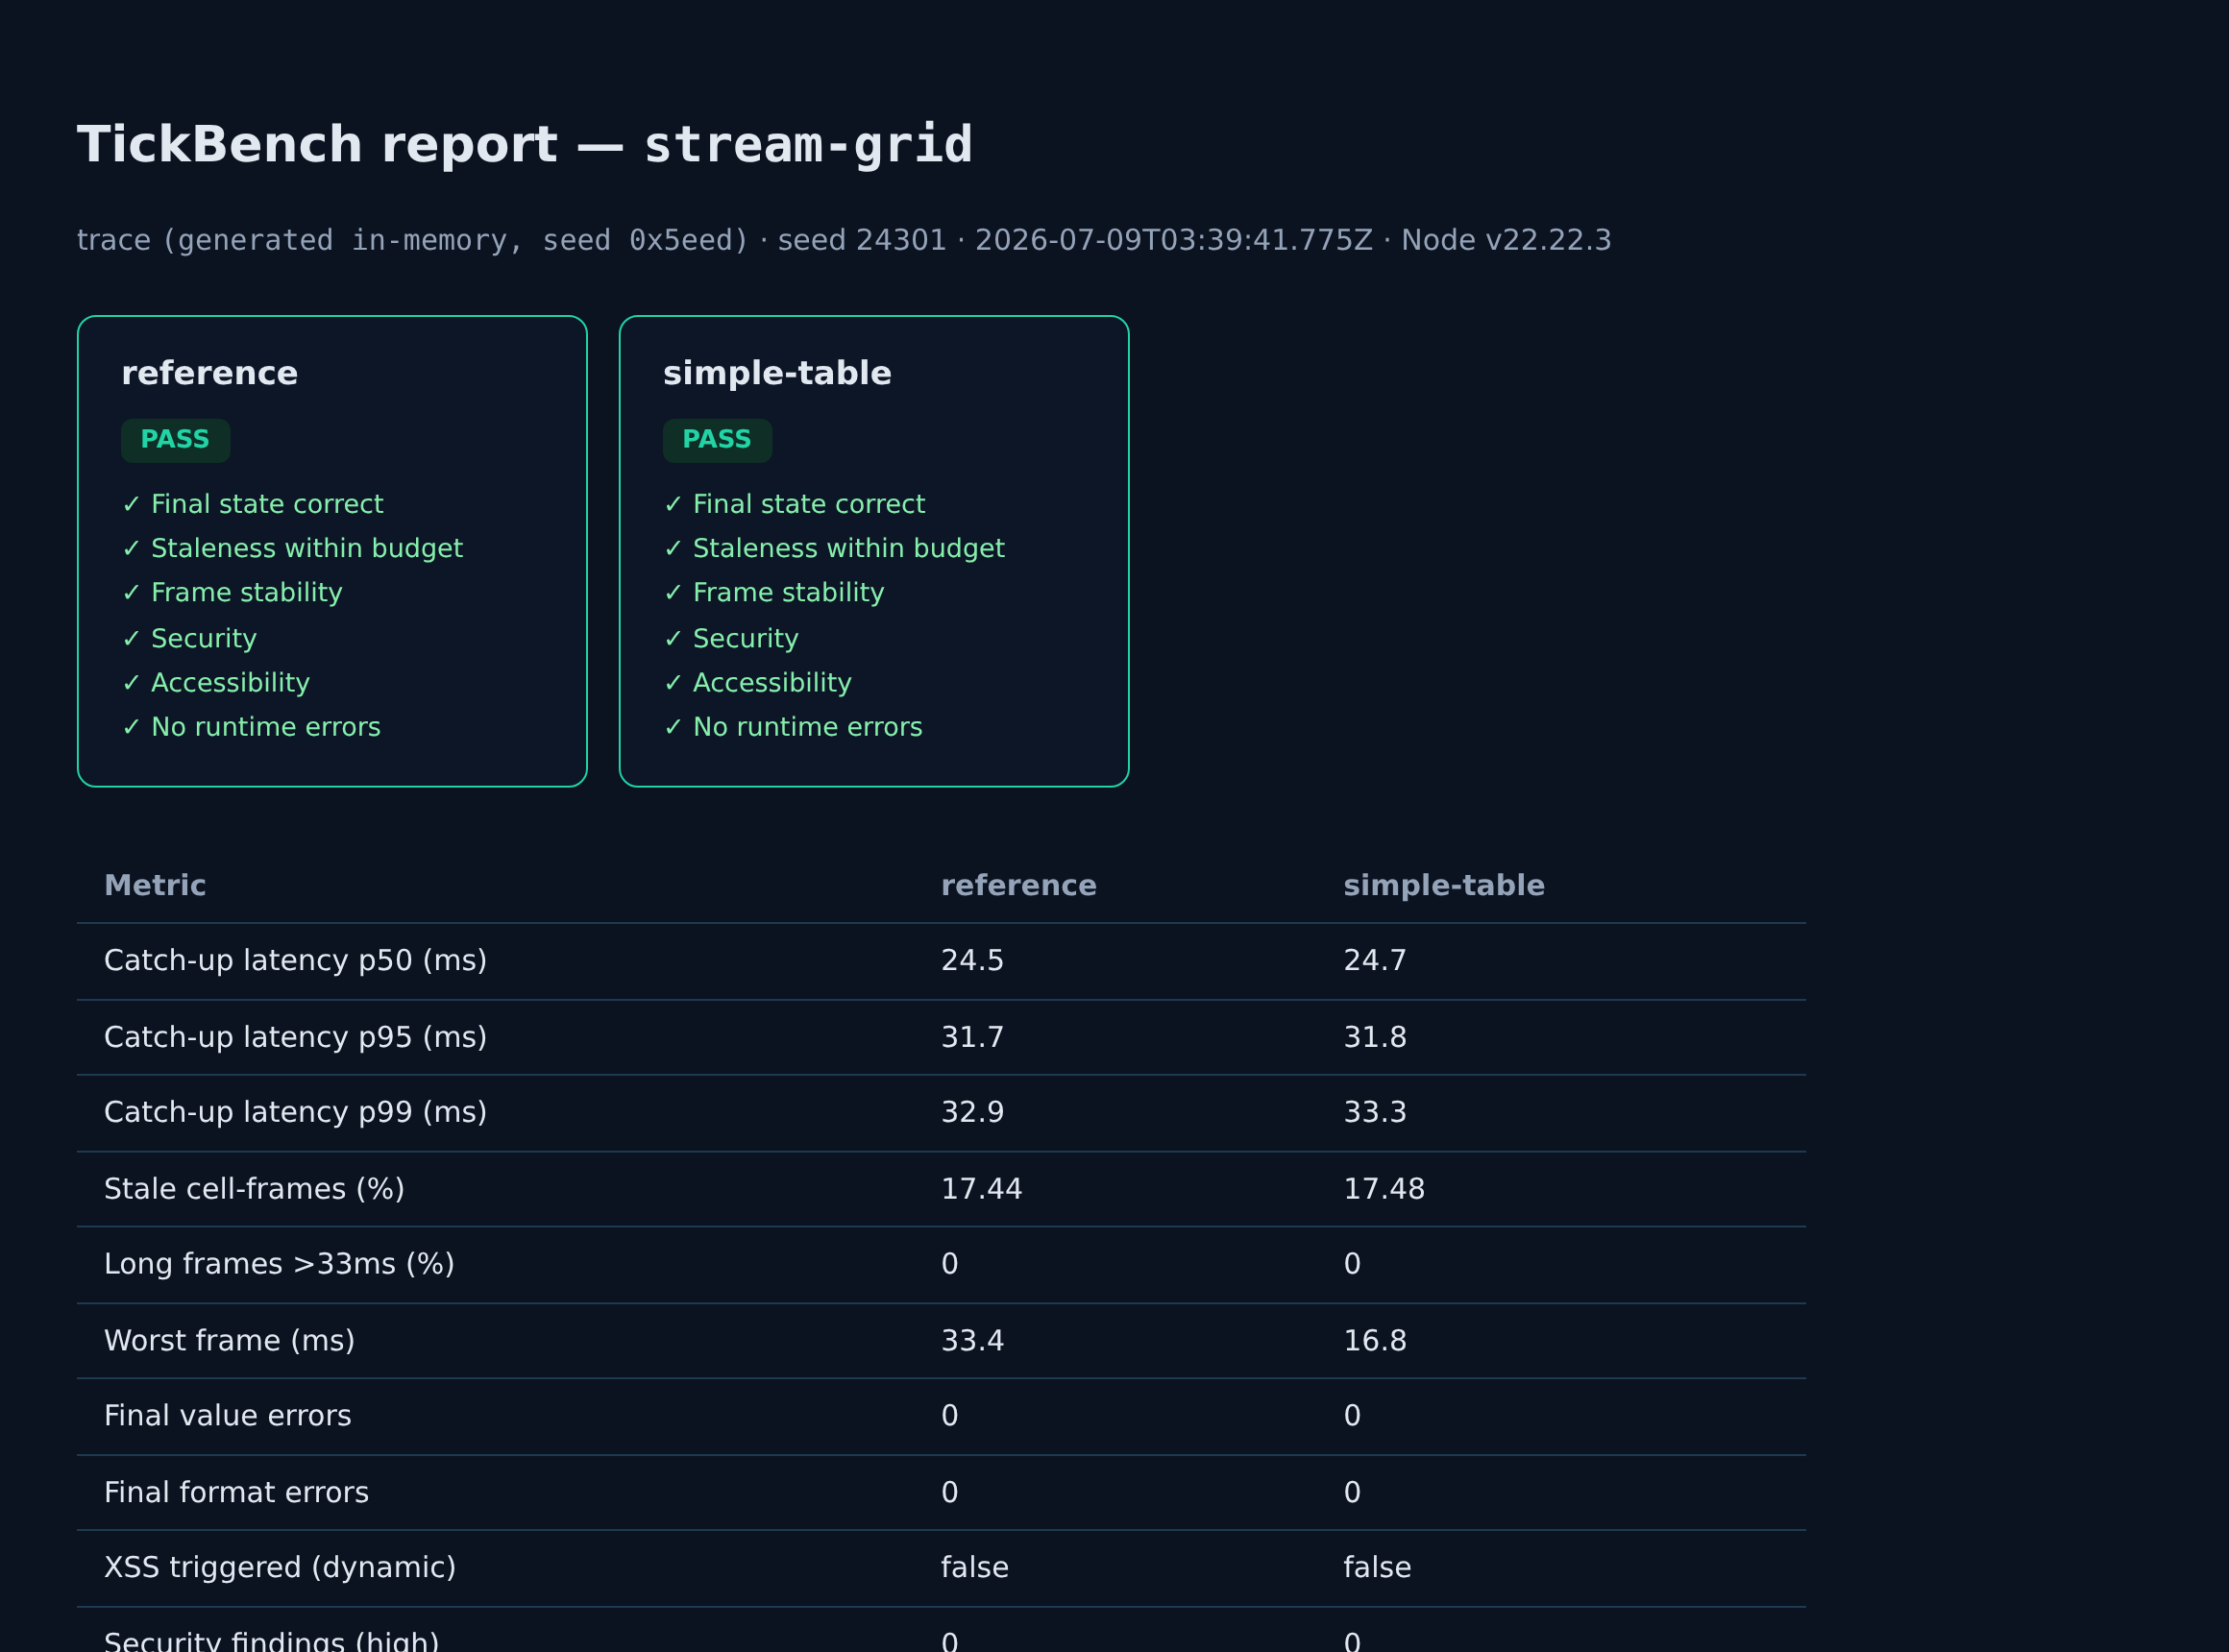Click the PASS badge in reference card

175,440
